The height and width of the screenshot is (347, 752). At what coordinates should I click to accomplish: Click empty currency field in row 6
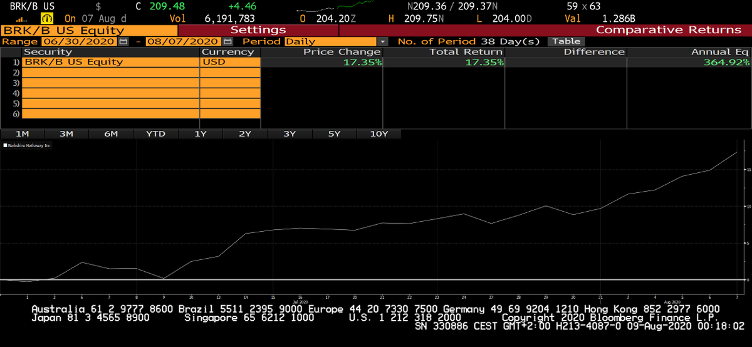point(230,113)
